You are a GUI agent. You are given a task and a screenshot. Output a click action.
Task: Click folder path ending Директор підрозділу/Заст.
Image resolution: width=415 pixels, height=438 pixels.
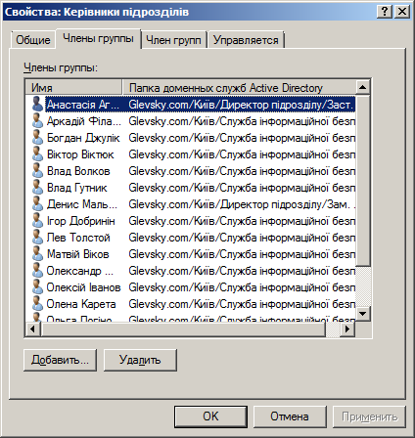pos(241,105)
